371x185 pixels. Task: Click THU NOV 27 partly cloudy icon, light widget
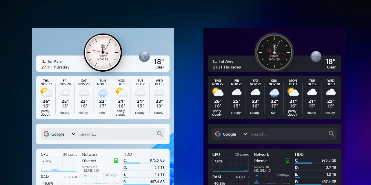pyautogui.click(x=46, y=92)
